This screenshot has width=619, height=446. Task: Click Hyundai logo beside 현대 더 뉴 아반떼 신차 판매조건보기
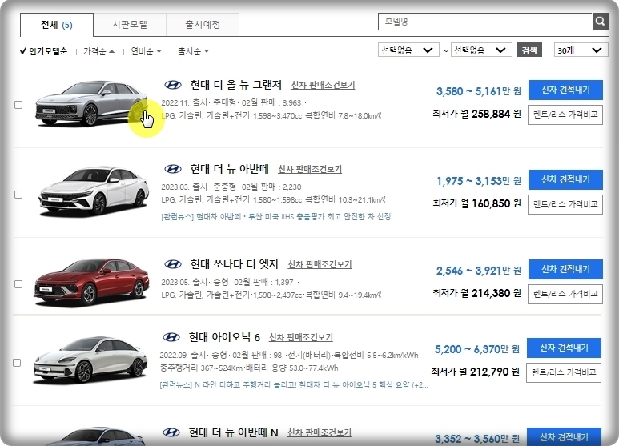(173, 169)
